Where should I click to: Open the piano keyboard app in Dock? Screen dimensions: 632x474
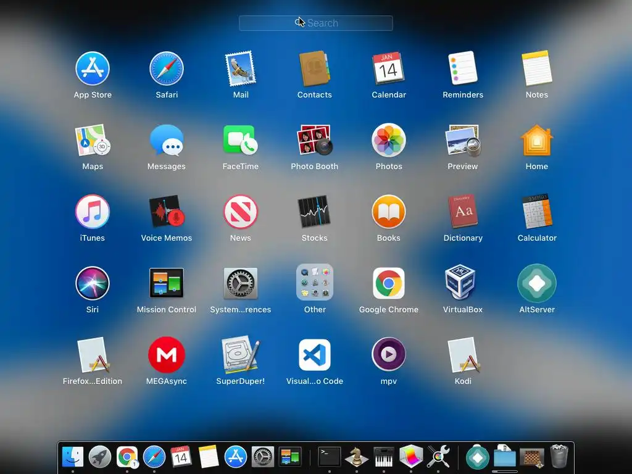[384, 457]
